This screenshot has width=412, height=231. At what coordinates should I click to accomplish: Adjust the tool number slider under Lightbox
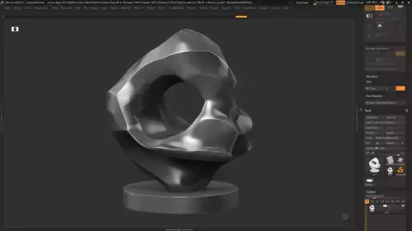(385, 153)
